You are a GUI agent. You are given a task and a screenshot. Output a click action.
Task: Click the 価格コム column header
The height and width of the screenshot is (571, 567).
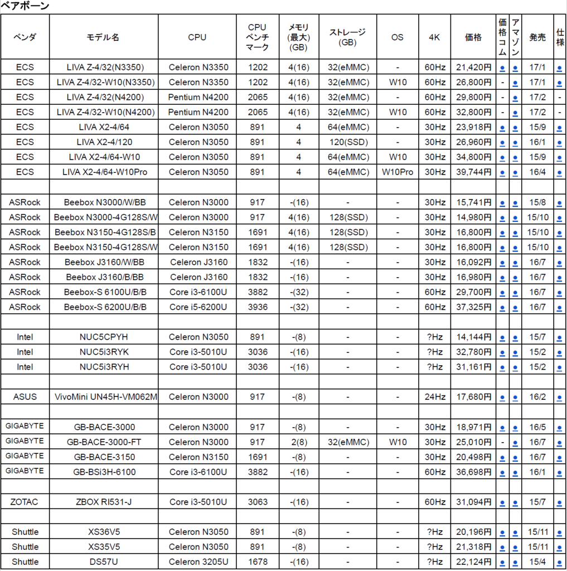[x=502, y=37]
